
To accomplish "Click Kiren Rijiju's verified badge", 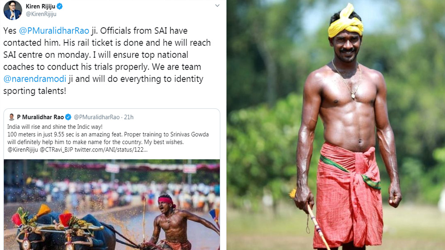I will point(60,6).
